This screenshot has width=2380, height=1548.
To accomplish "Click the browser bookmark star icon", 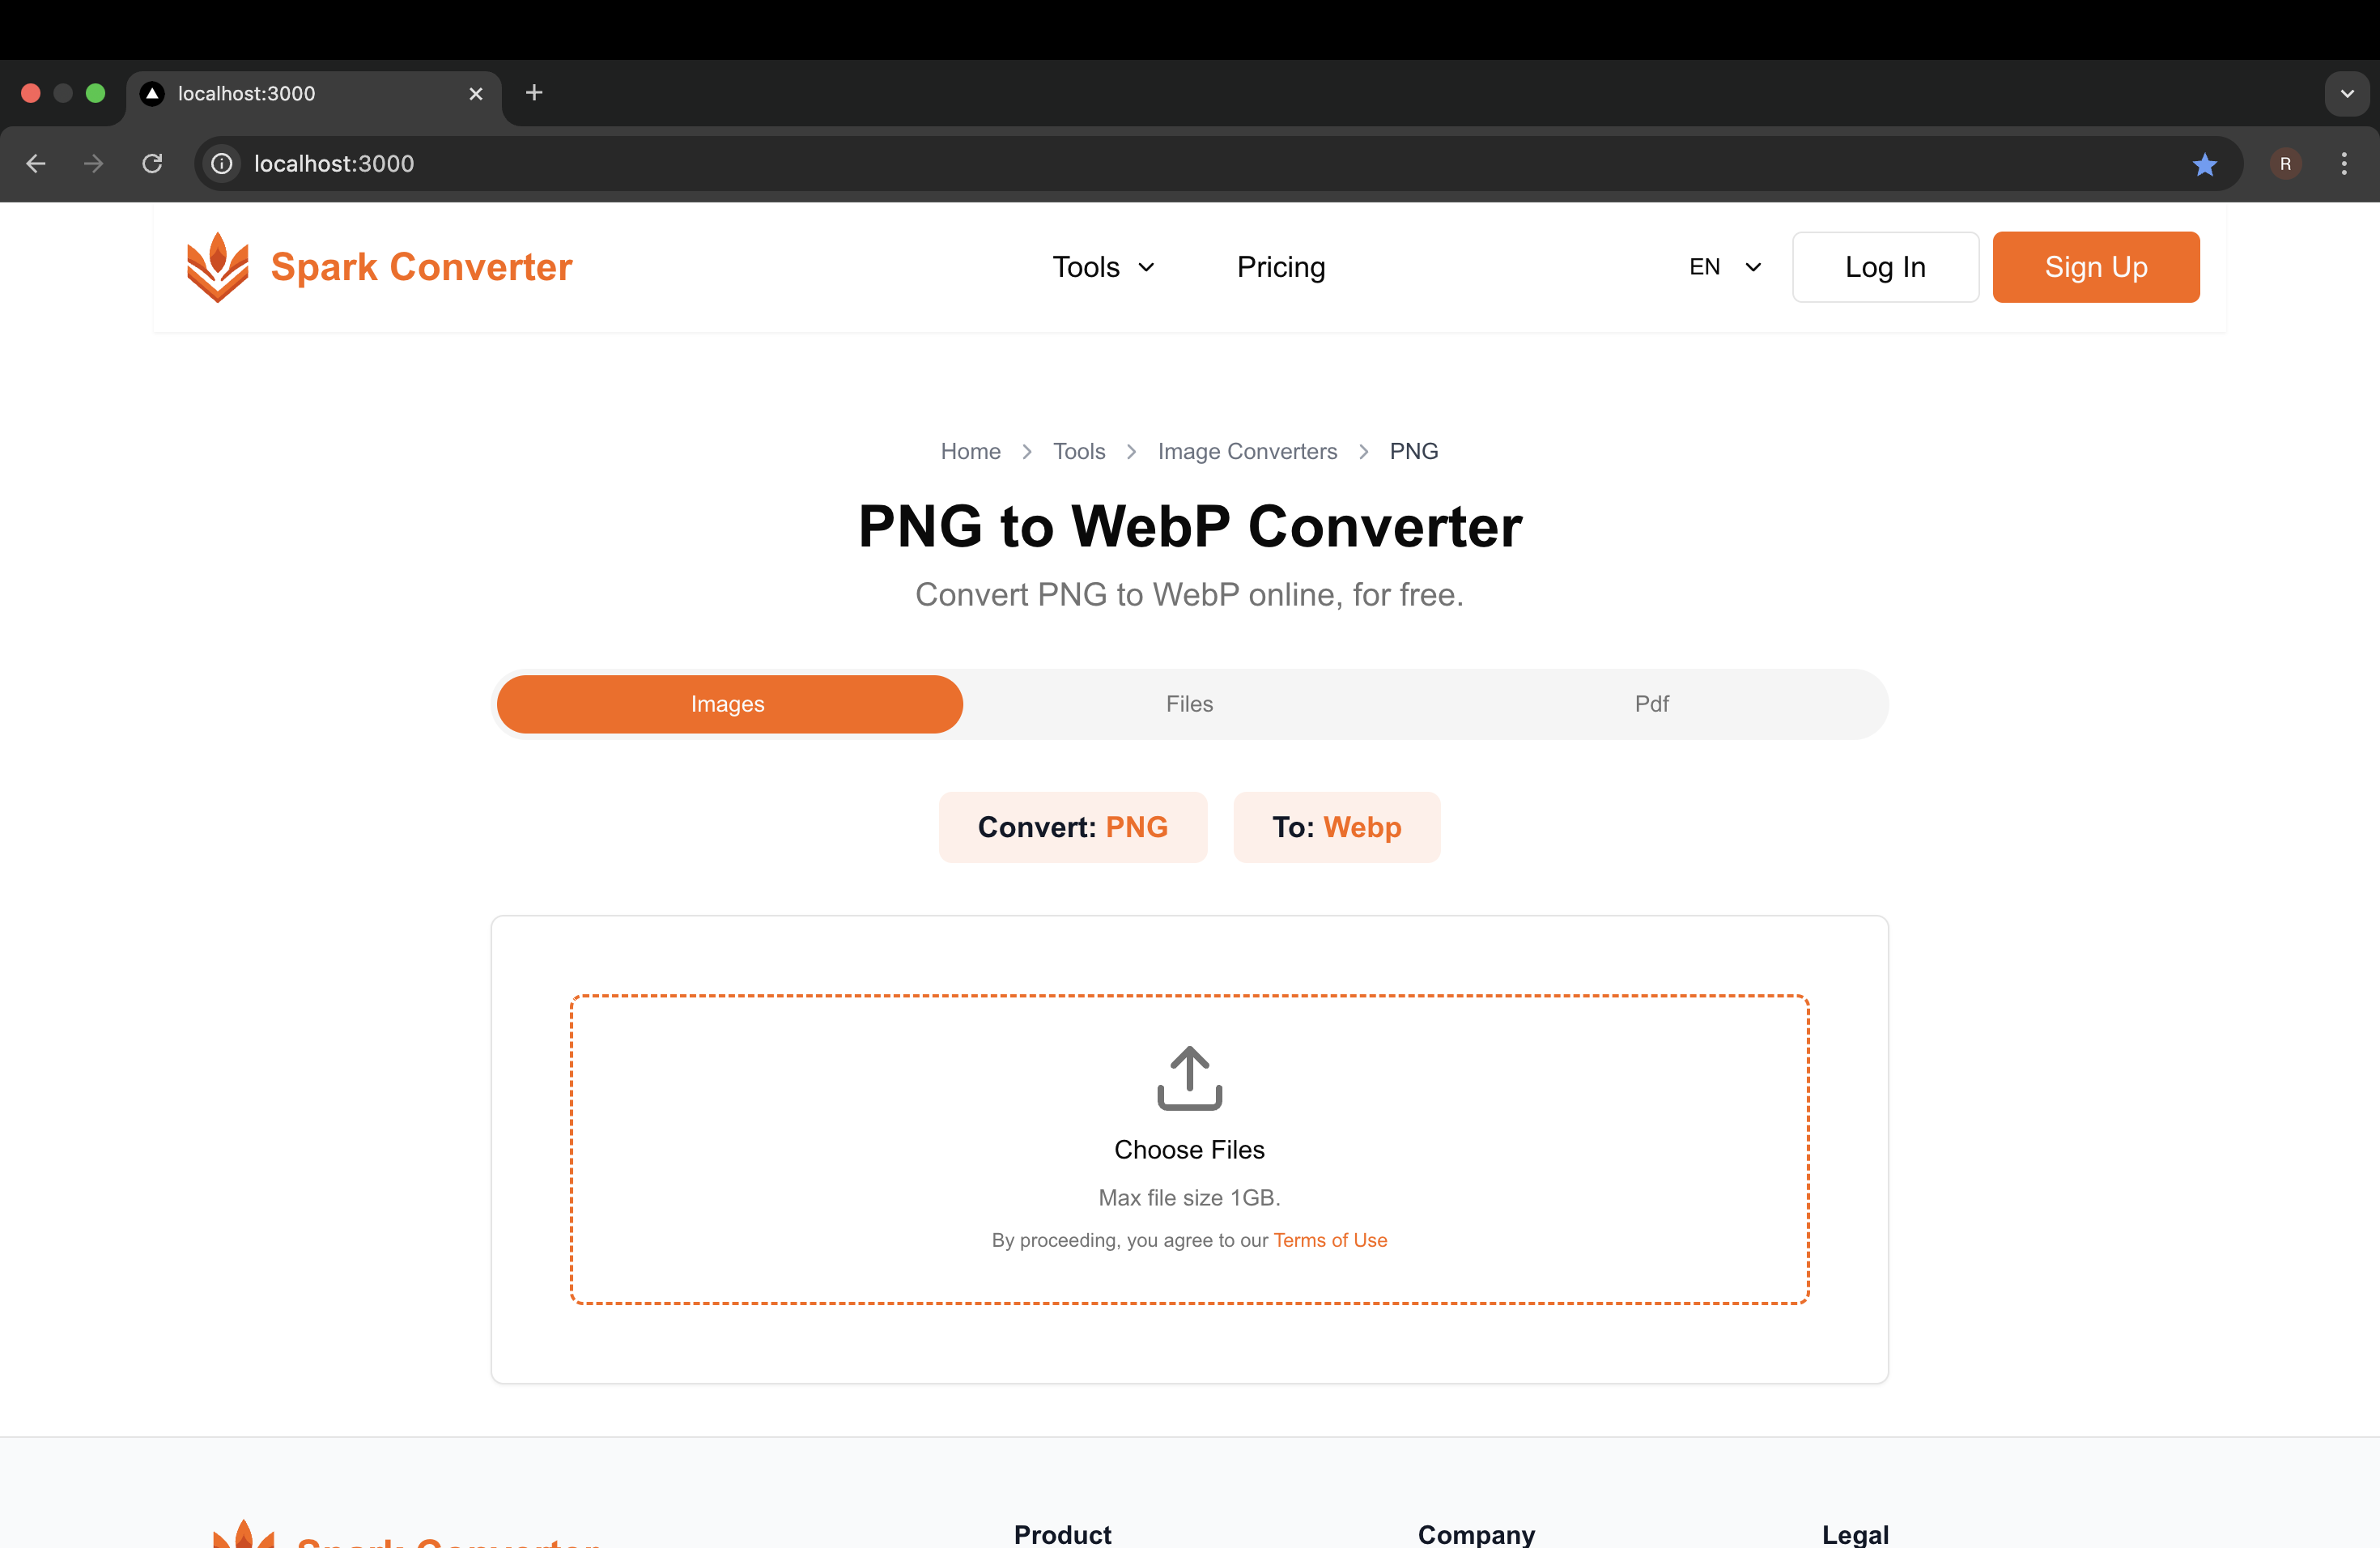I will point(2205,163).
